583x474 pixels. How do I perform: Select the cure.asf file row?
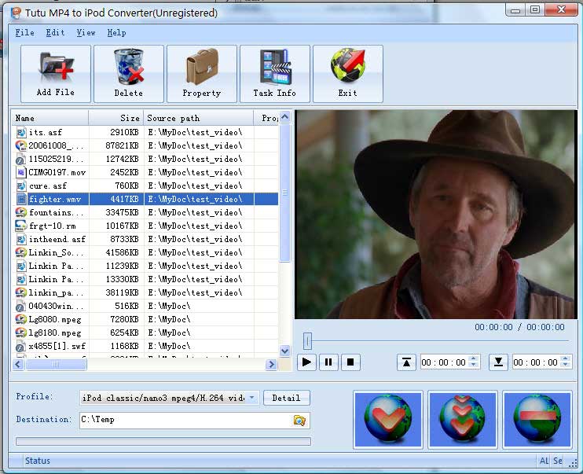(145, 186)
